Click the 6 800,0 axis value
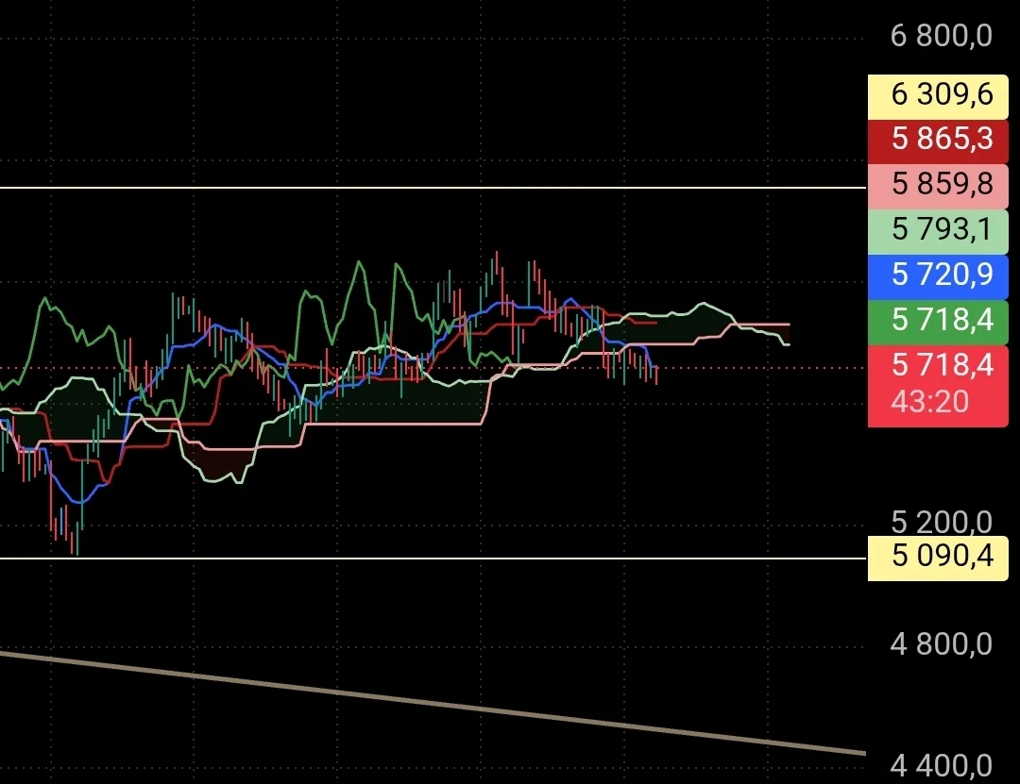 click(x=941, y=36)
